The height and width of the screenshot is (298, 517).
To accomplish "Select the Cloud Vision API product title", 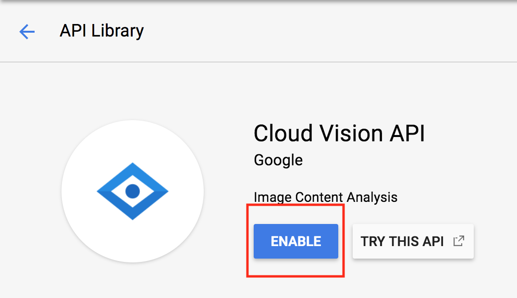I will click(339, 133).
